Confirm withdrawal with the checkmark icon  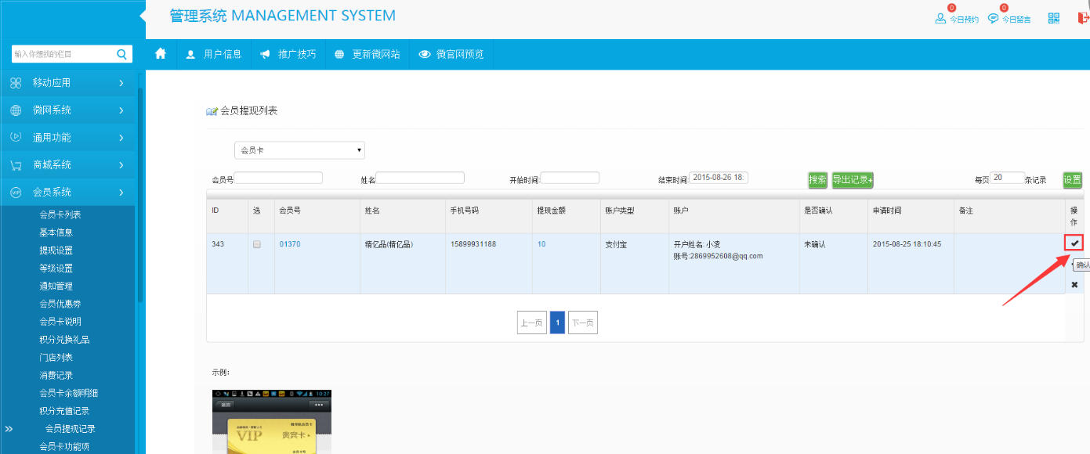[1074, 243]
